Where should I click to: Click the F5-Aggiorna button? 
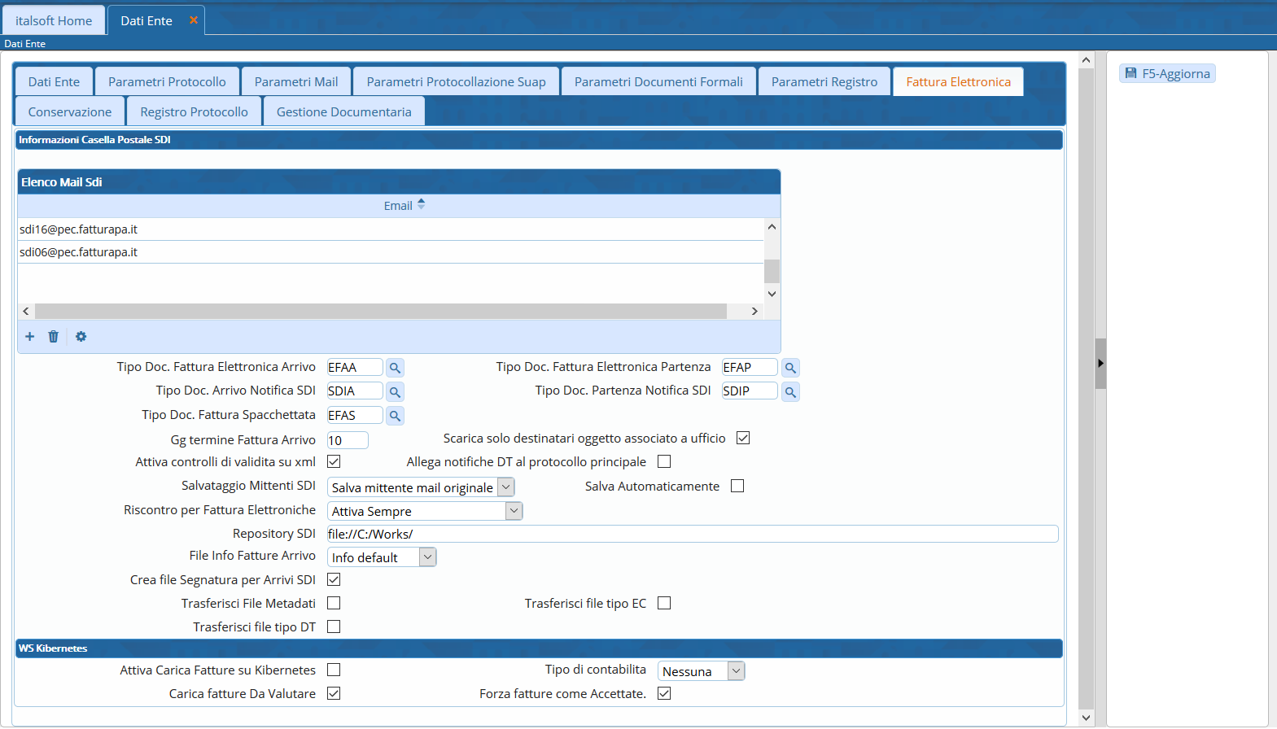(1167, 74)
